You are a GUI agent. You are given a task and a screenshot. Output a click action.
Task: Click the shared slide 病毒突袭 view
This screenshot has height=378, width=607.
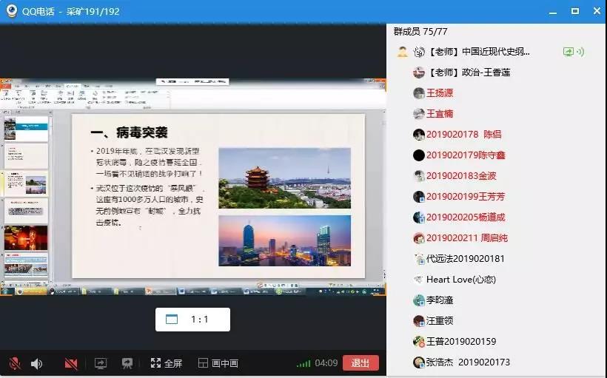click(x=218, y=195)
